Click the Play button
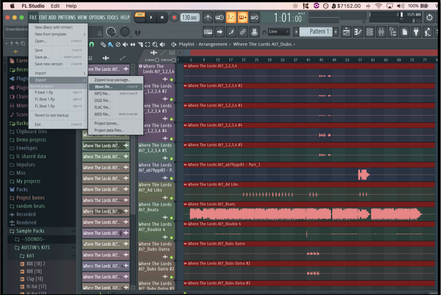The height and width of the screenshot is (295, 441). 151,17
